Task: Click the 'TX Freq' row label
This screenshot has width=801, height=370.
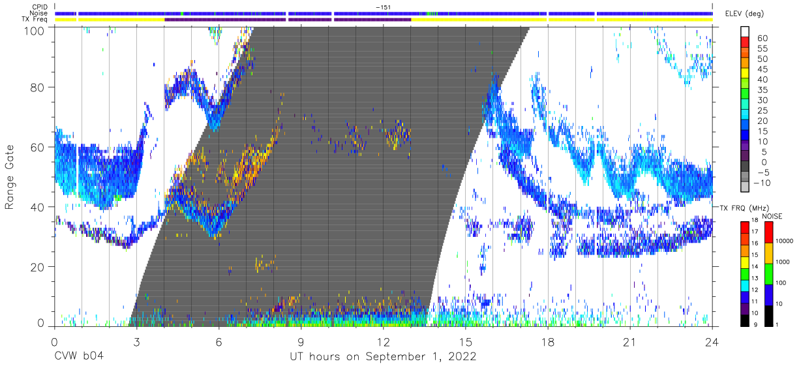Action: (35, 20)
